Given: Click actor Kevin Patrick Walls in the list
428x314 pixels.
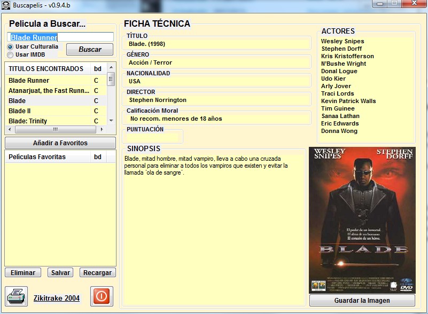Looking at the screenshot, I should pyautogui.click(x=348, y=101).
